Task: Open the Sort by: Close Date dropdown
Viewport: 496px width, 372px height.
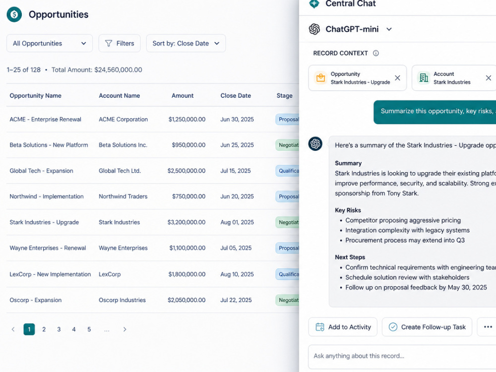Action: click(x=186, y=43)
